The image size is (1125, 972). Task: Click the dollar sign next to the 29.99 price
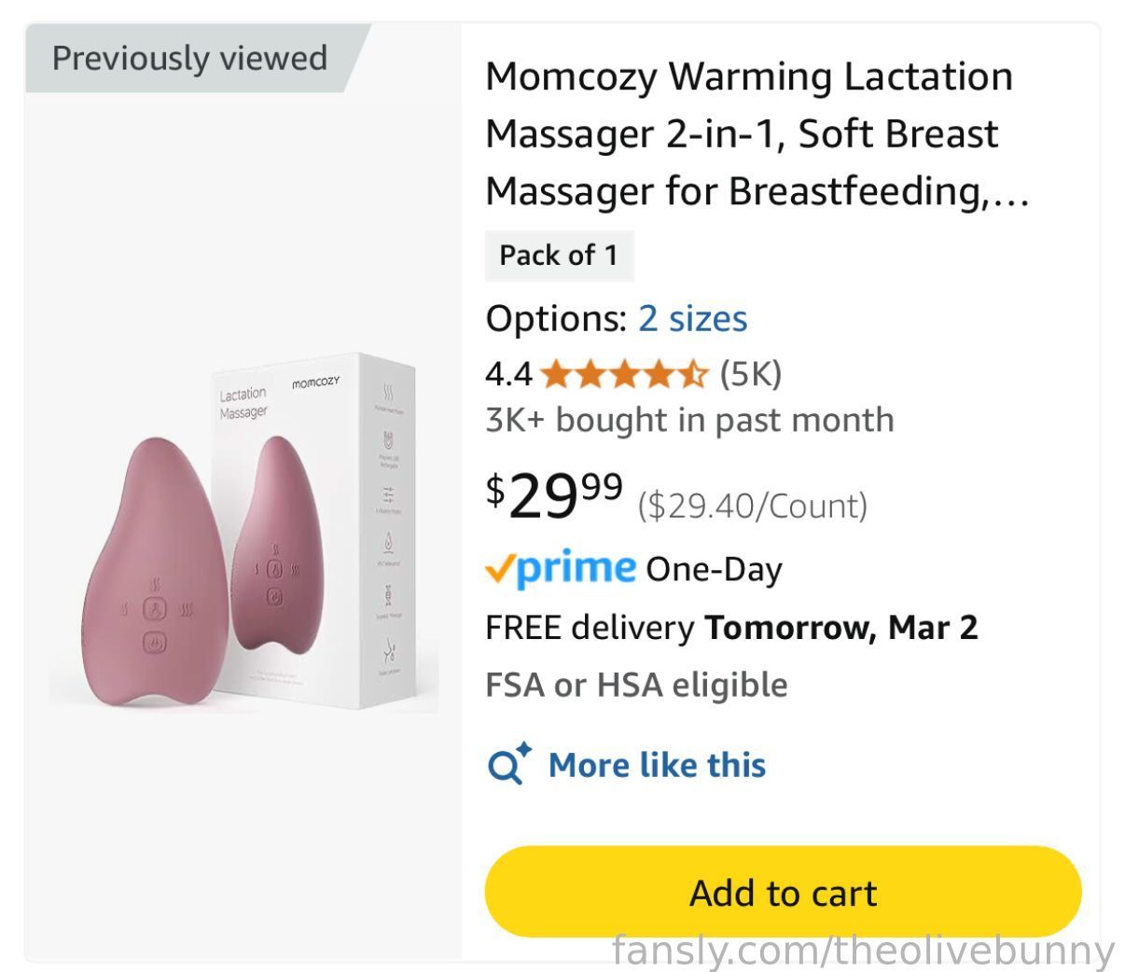click(x=495, y=489)
